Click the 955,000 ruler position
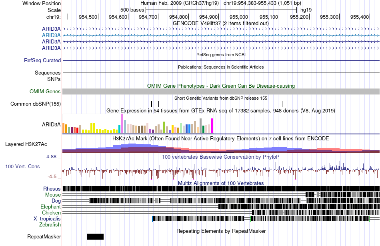 (239, 17)
